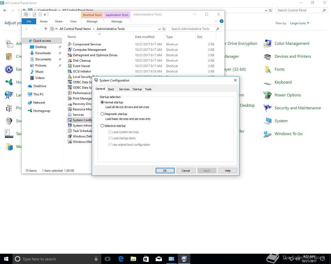Select Quick access in navigation pane
The width and height of the screenshot is (331, 264).
(42, 41)
